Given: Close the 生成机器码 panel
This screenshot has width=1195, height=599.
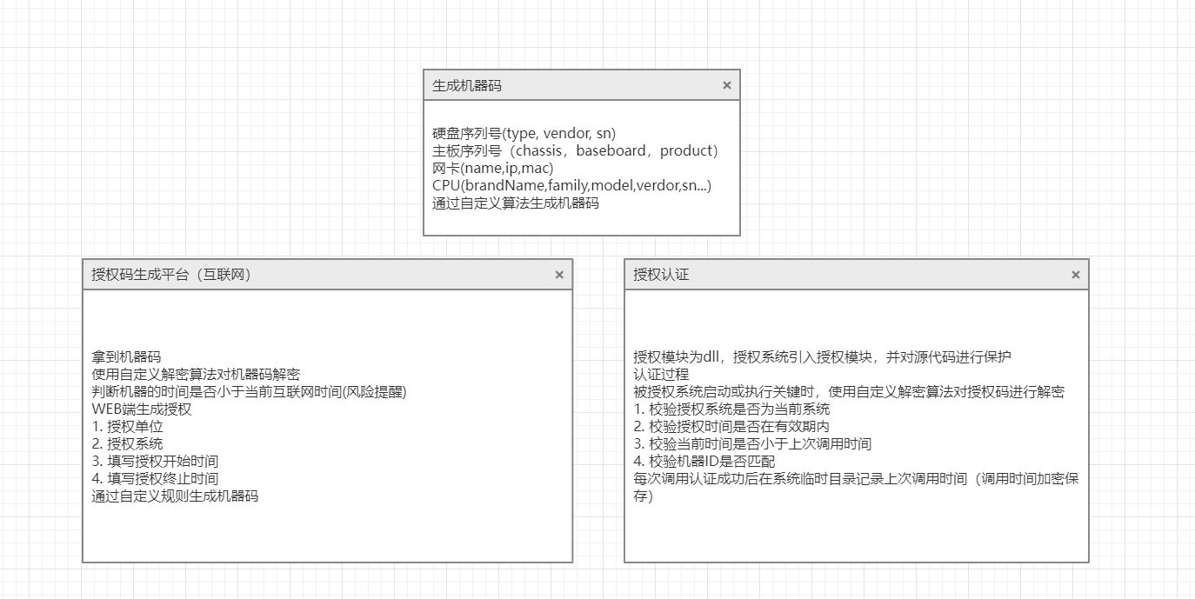Looking at the screenshot, I should (x=727, y=85).
